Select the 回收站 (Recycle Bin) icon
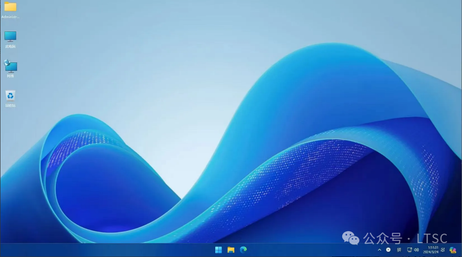Image resolution: width=462 pixels, height=257 pixels. (x=10, y=98)
